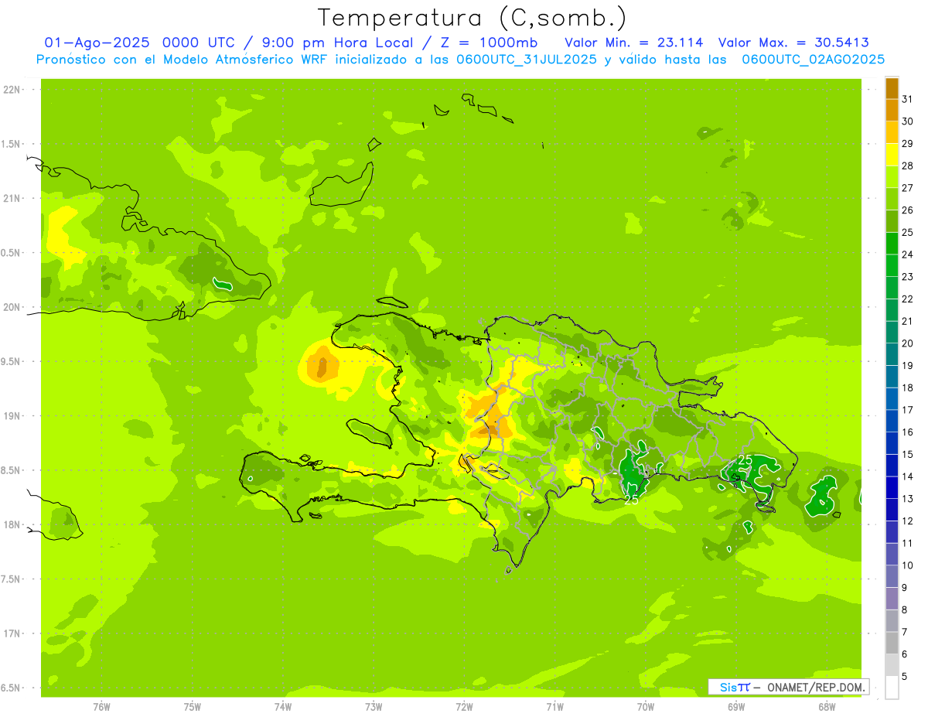
Task: Click the "18N" latitude label
Action: click(12, 524)
